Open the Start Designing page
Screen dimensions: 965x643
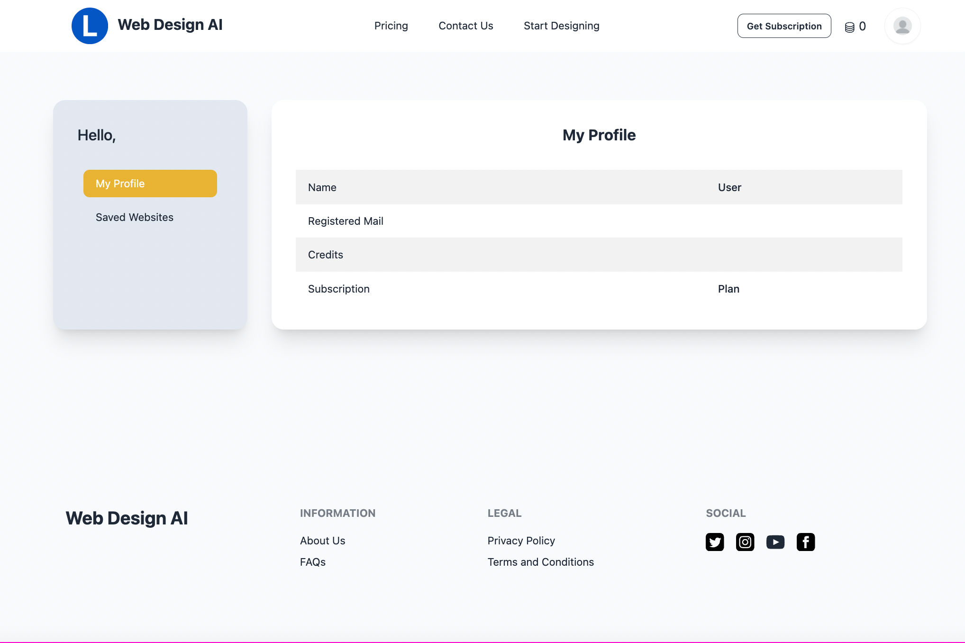pyautogui.click(x=561, y=26)
